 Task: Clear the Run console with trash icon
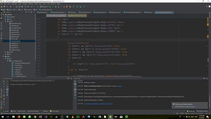pyautogui.click(x=7, y=95)
